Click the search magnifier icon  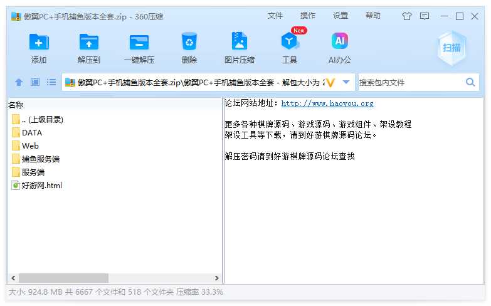pyautogui.click(x=470, y=82)
